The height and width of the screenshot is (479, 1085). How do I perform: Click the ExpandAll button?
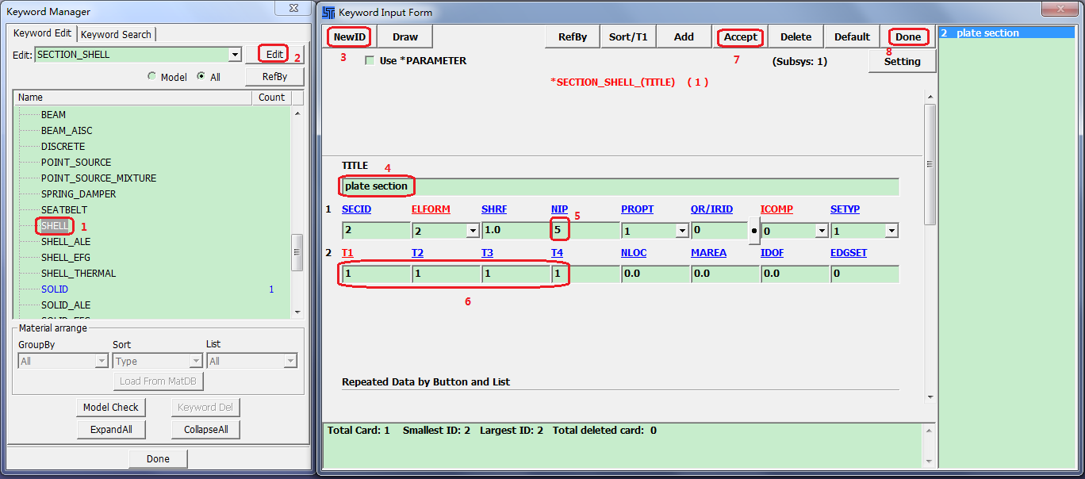110,429
